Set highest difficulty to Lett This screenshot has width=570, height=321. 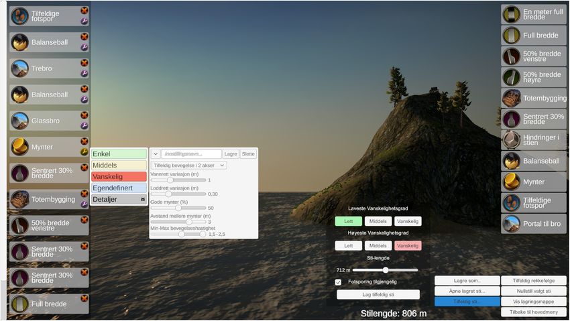tap(348, 246)
